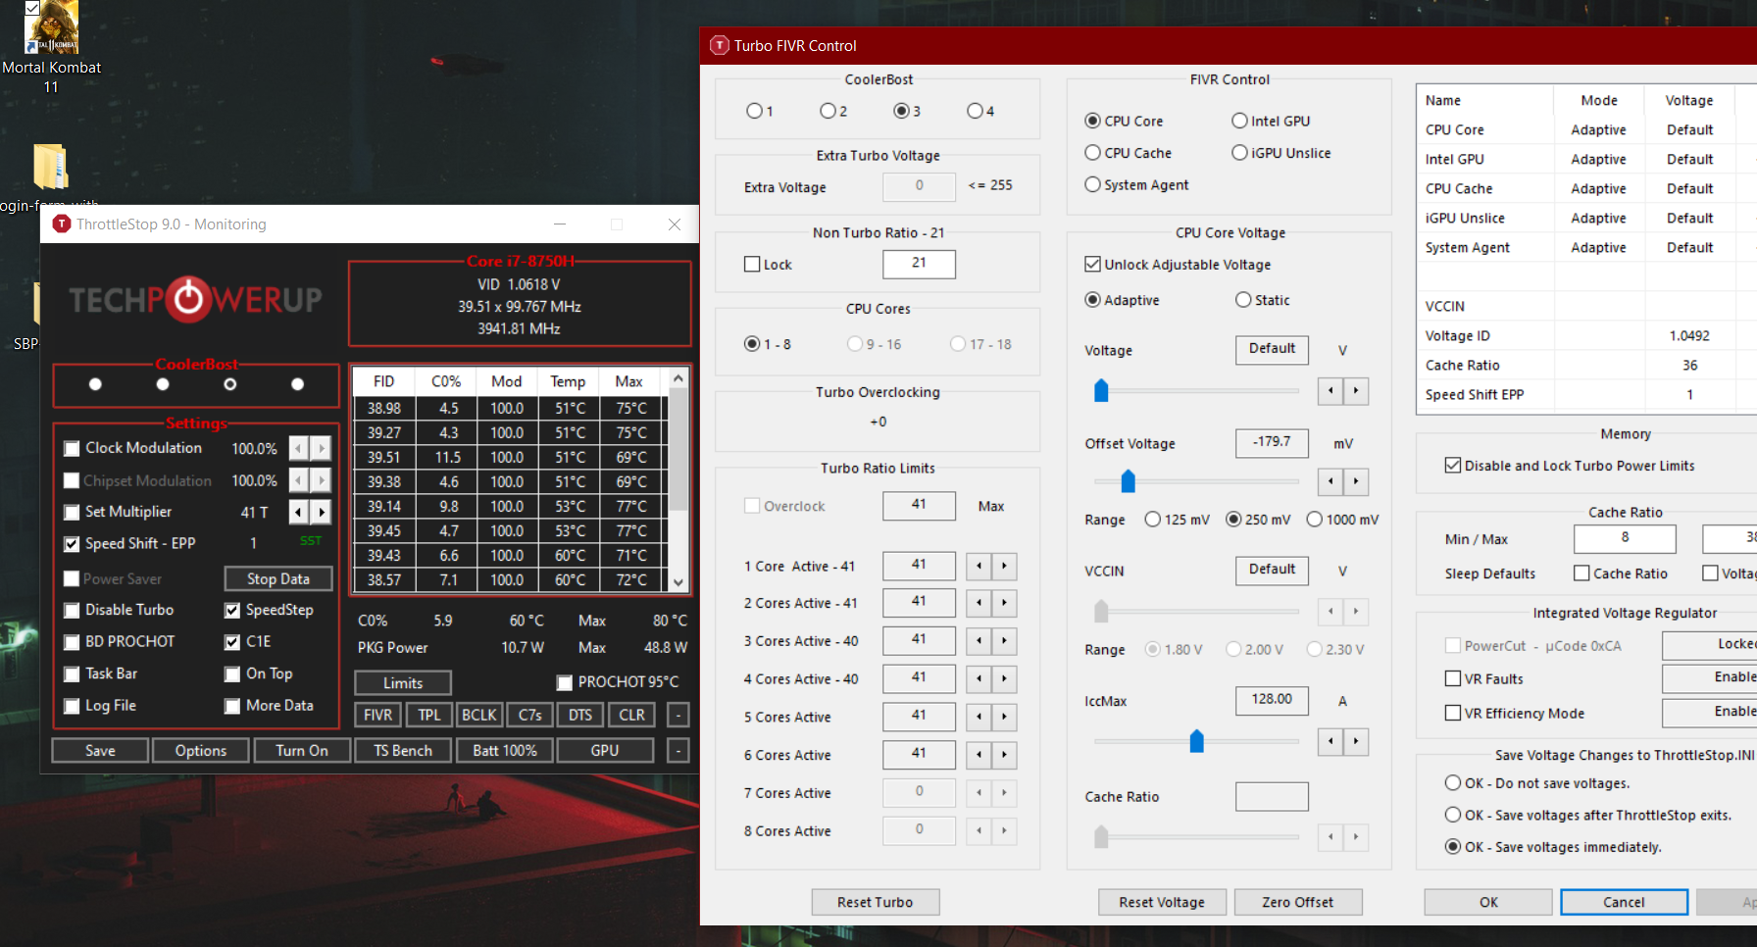Launch TS Bench
Image resolution: width=1757 pixels, height=947 pixels.
click(403, 751)
